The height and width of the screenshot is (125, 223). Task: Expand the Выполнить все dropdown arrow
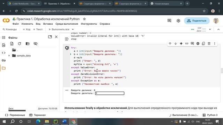click(73, 29)
